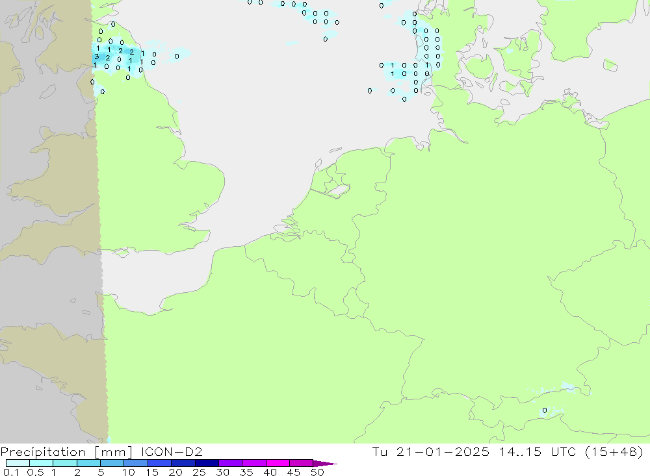Pick the 15–20 mm legend color segment
650x476 pixels.
pos(159,463)
